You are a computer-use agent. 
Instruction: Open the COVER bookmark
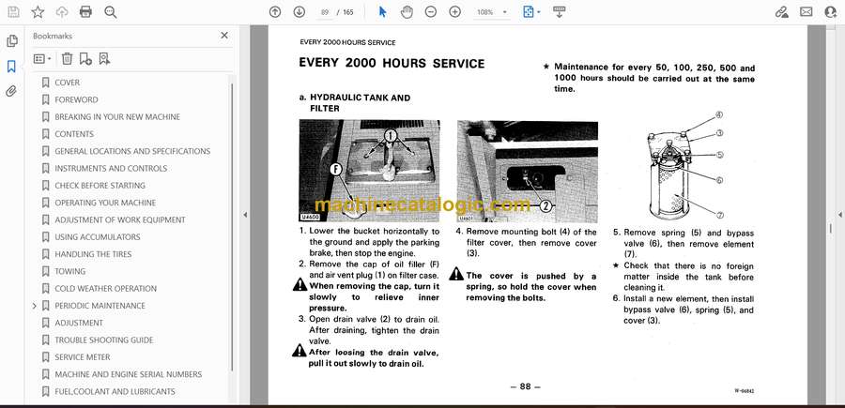(67, 83)
